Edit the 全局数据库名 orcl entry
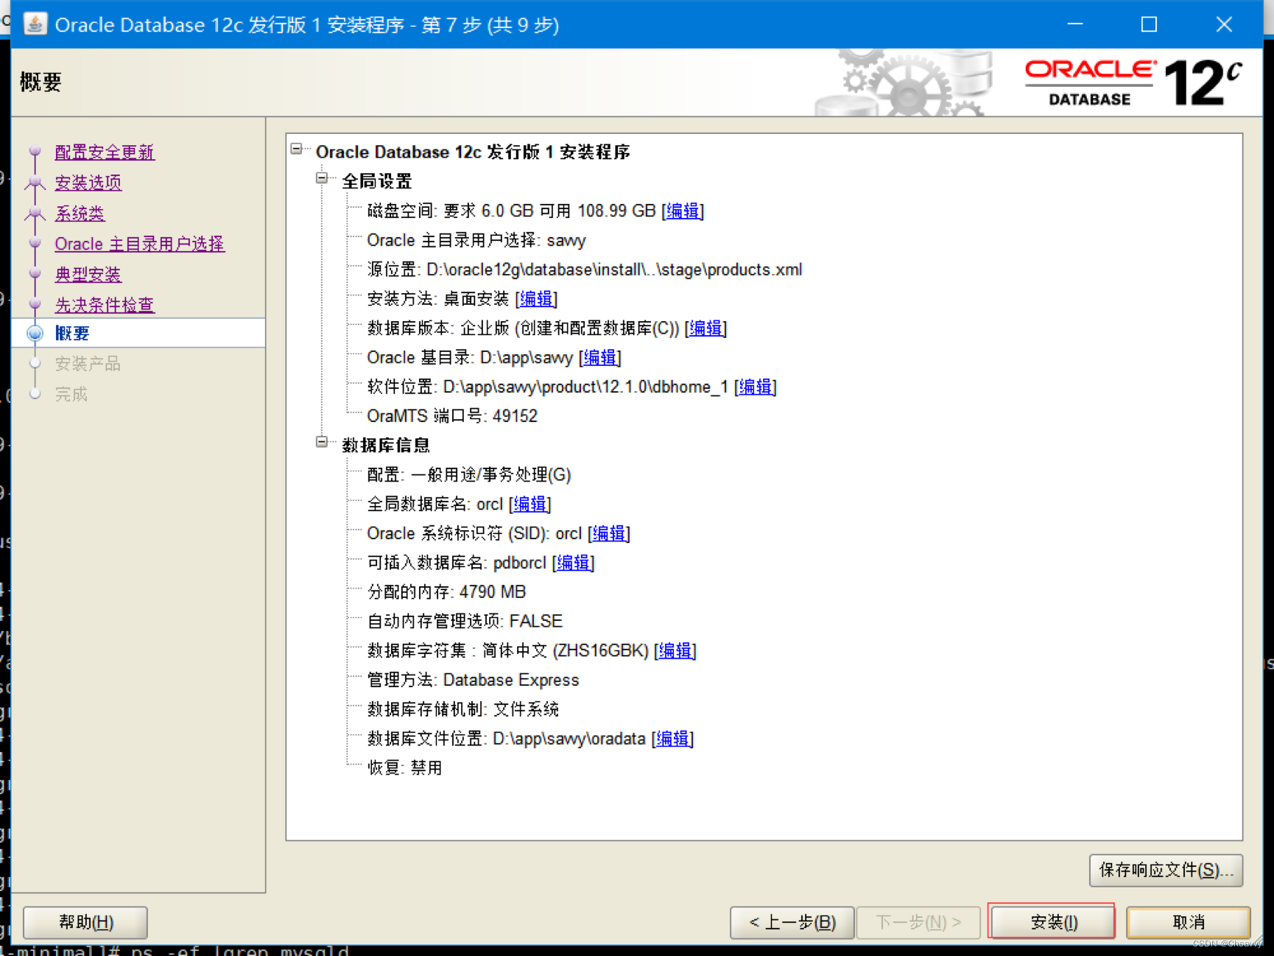 coord(529,505)
